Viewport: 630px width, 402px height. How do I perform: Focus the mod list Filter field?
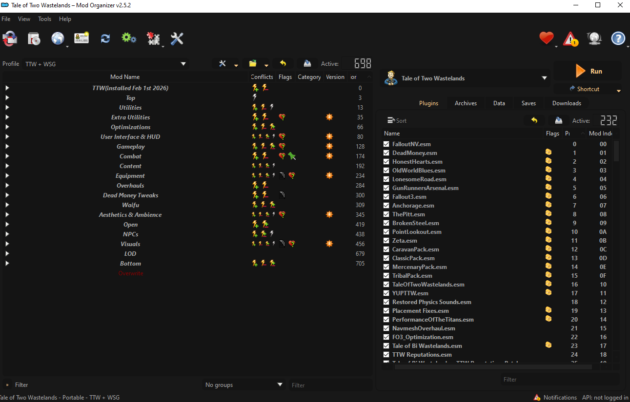[x=330, y=385]
